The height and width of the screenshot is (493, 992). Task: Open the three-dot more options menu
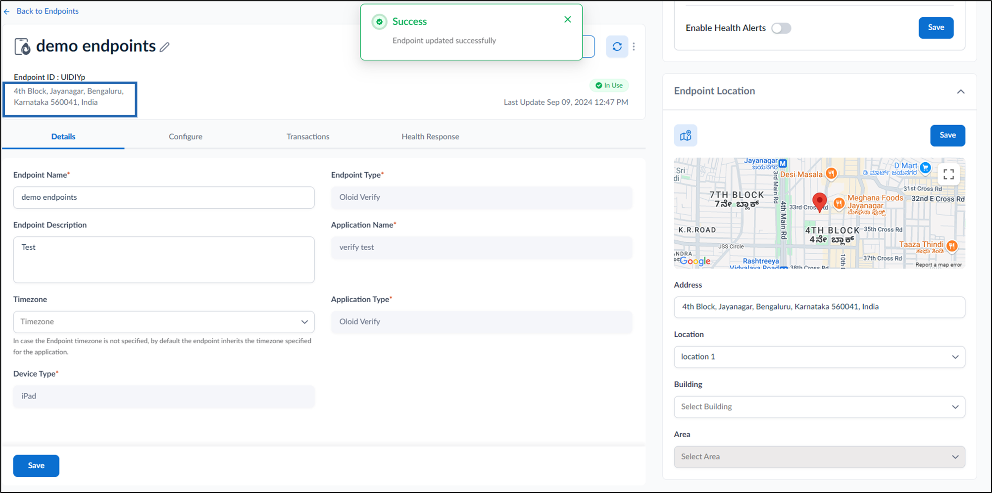coord(634,46)
